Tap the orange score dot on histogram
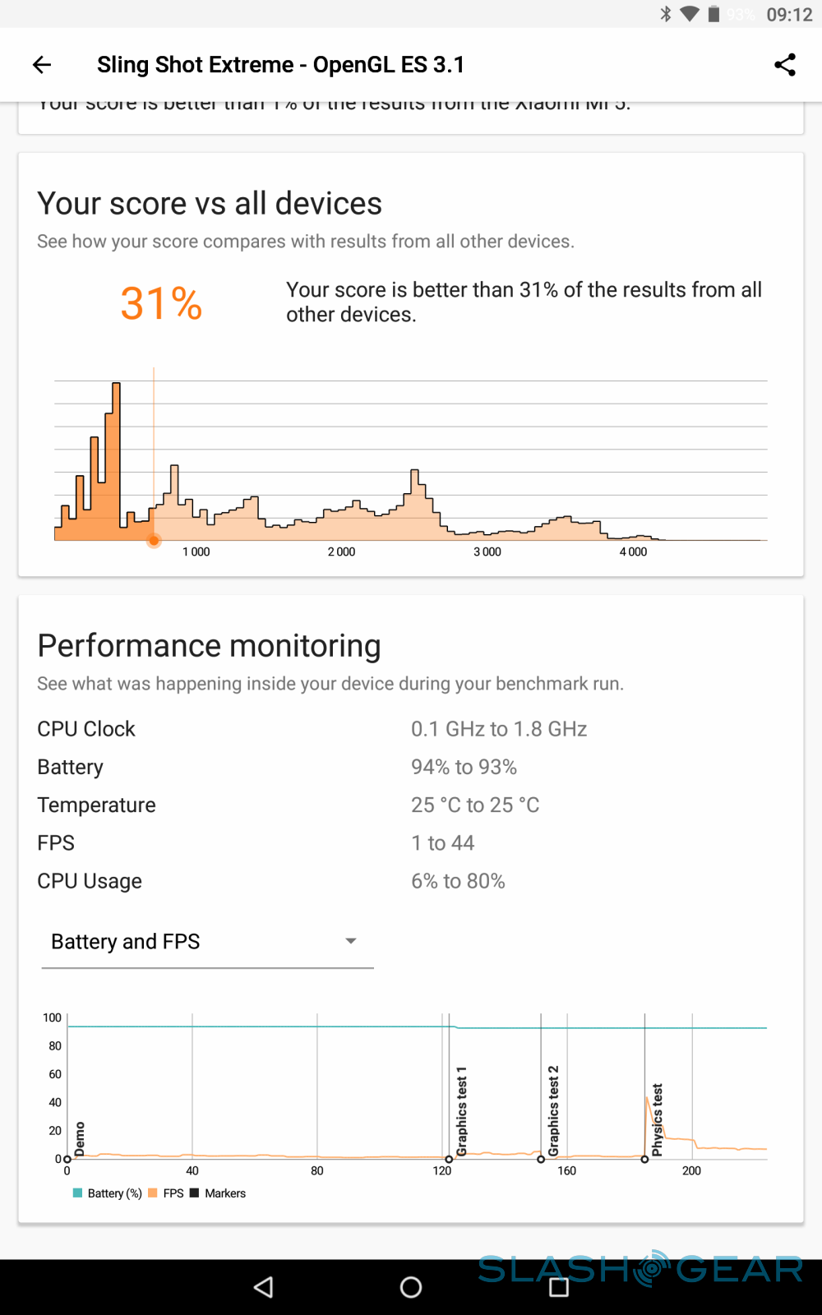This screenshot has width=822, height=1315. pos(154,541)
